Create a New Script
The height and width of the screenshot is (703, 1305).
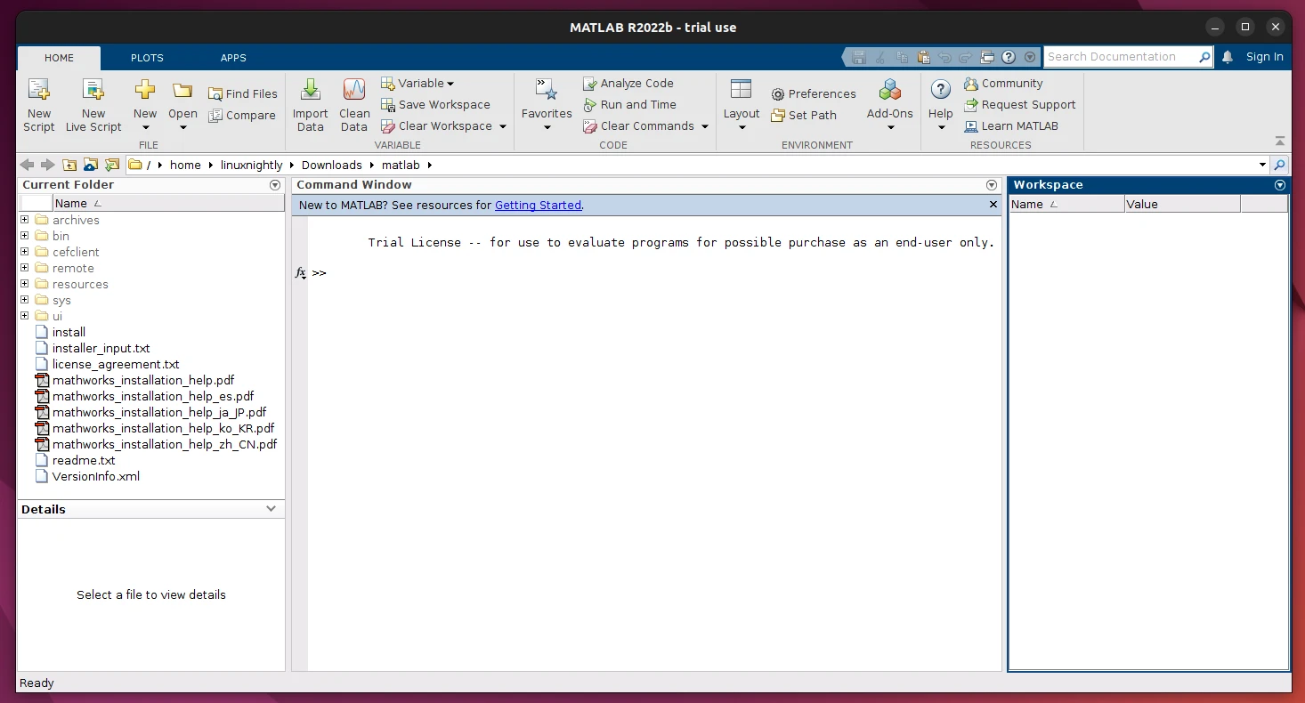click(x=38, y=104)
